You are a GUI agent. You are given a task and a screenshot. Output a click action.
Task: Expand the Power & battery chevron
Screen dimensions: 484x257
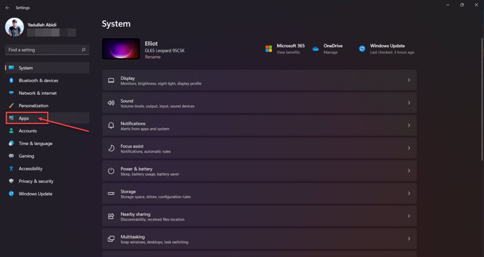[409, 171]
